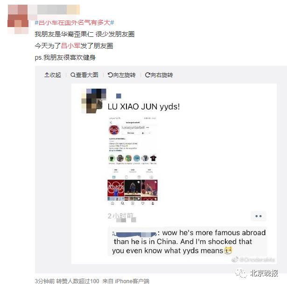Open the Weibo poster's blurred avatar
The height and width of the screenshot is (286, 287).
coord(18,19)
